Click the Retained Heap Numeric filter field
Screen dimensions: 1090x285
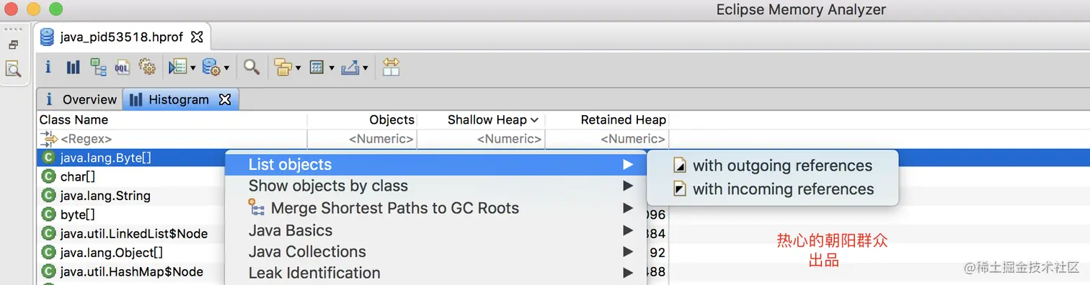click(x=607, y=138)
